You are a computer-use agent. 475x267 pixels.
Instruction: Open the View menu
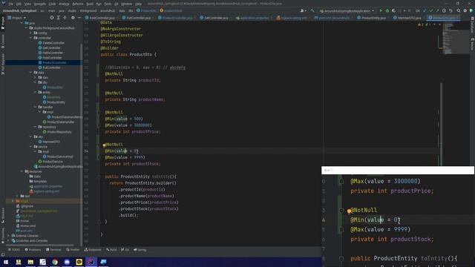point(27,4)
